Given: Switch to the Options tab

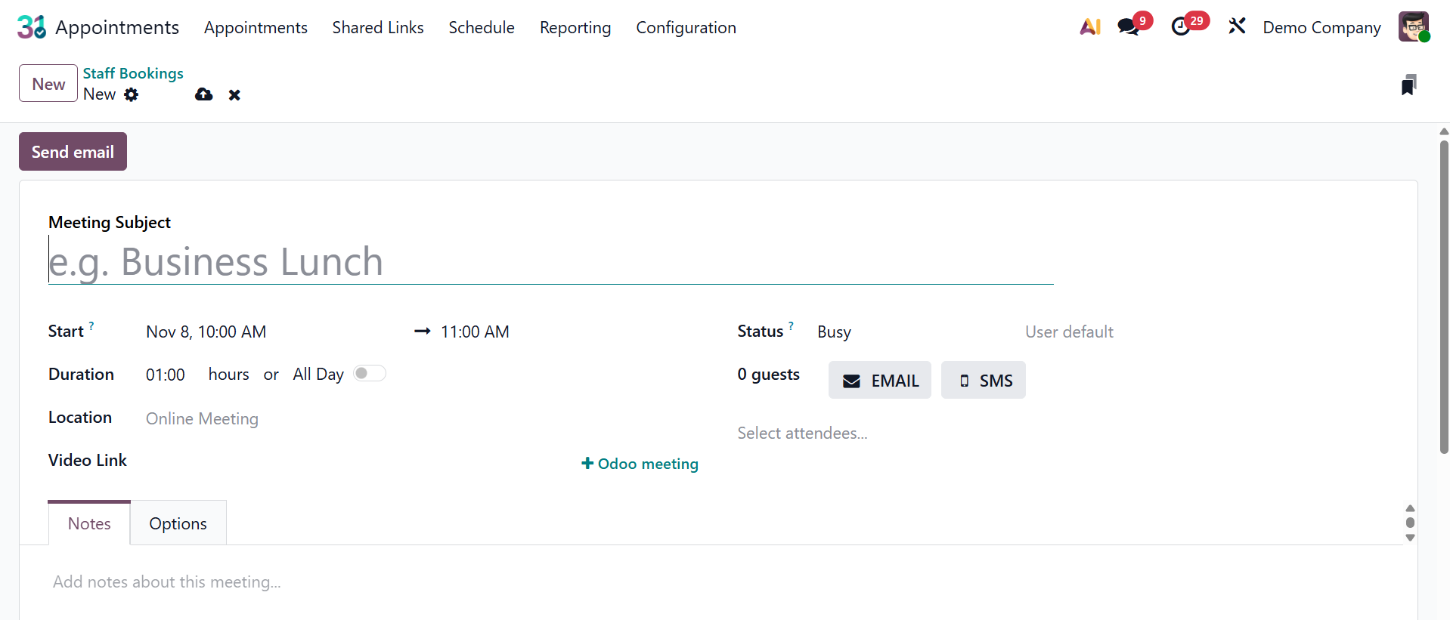Looking at the screenshot, I should click(x=178, y=523).
